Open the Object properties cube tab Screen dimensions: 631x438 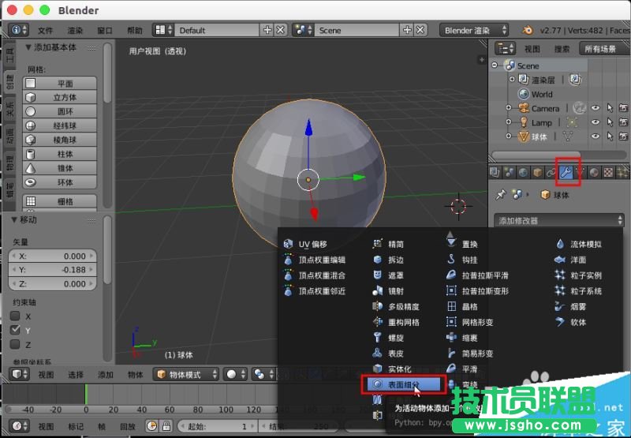[537, 173]
